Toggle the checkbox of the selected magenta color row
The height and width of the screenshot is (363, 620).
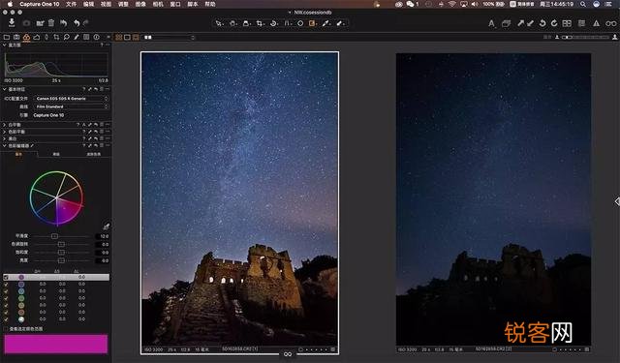click(x=6, y=277)
